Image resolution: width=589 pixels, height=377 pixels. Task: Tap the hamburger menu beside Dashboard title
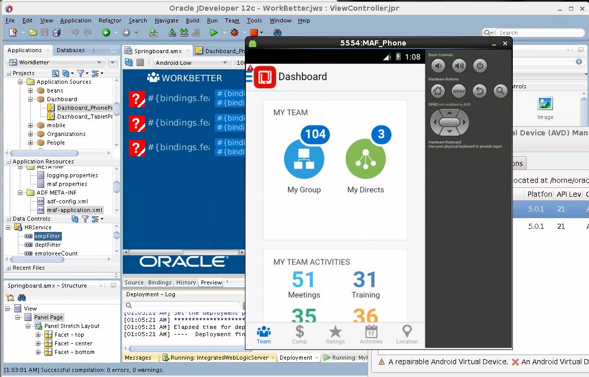coord(249,77)
